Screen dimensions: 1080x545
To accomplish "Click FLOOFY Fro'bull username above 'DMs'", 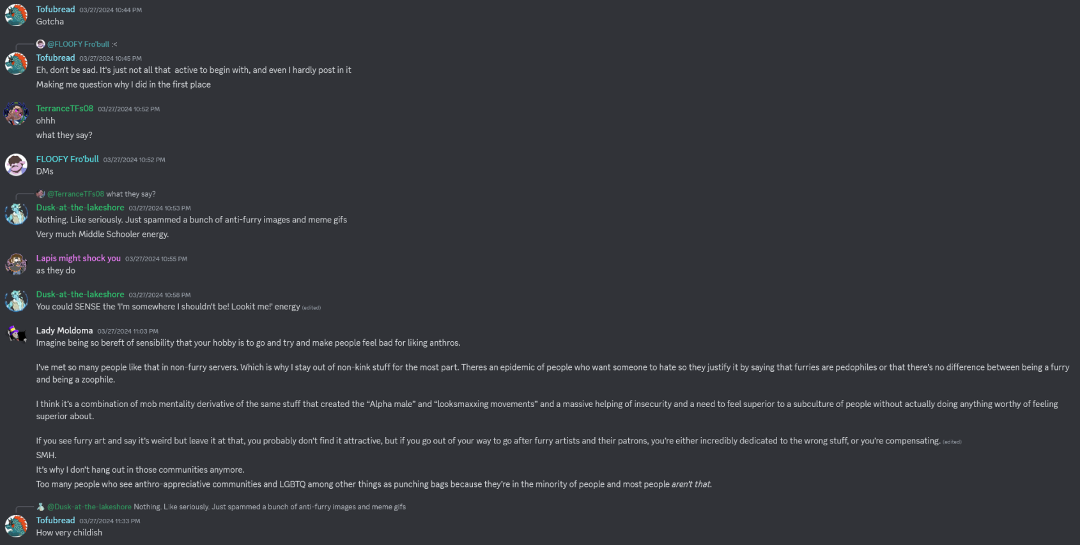I will coord(67,159).
